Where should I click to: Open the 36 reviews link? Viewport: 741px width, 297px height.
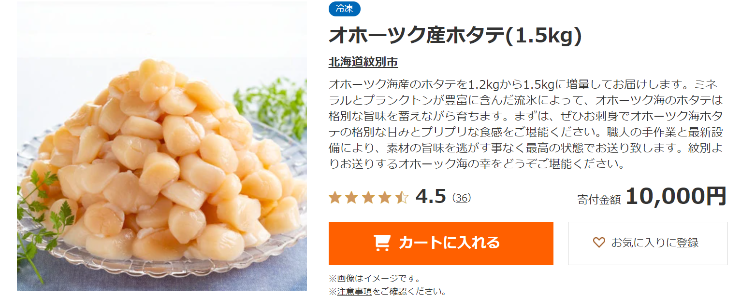coord(463,198)
